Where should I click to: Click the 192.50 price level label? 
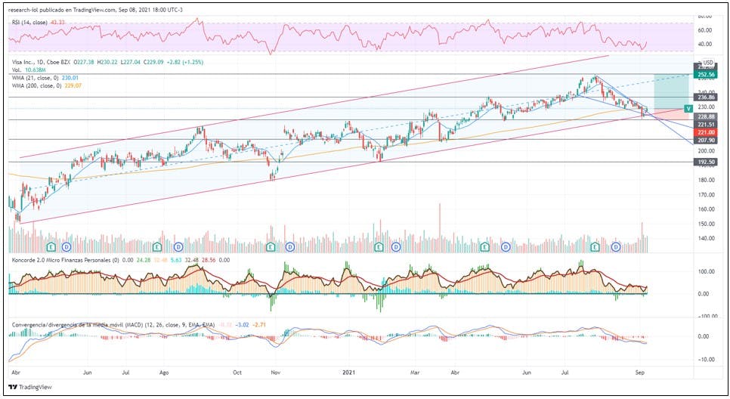point(707,162)
